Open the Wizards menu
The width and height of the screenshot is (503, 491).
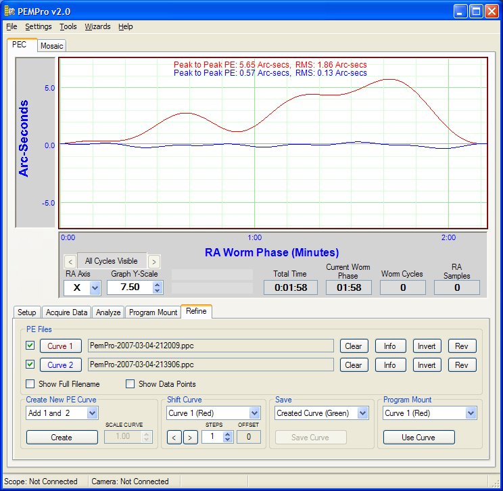tap(97, 26)
